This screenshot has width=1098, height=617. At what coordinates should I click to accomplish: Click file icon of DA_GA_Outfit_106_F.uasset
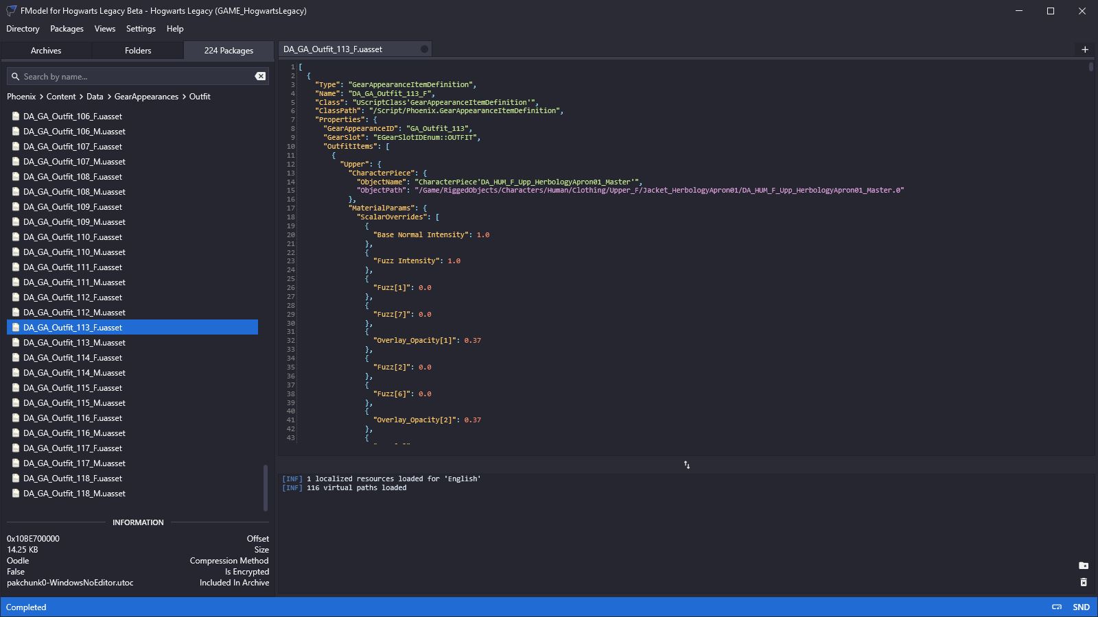16,117
